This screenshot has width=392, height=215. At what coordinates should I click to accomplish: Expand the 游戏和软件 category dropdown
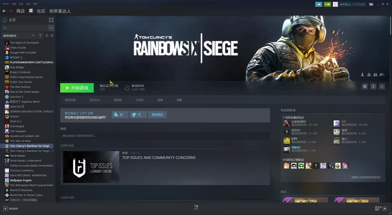[x=19, y=35]
